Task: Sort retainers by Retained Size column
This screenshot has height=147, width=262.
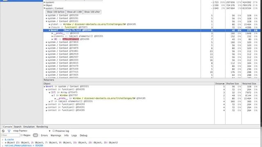Action: pyautogui.click(x=251, y=83)
